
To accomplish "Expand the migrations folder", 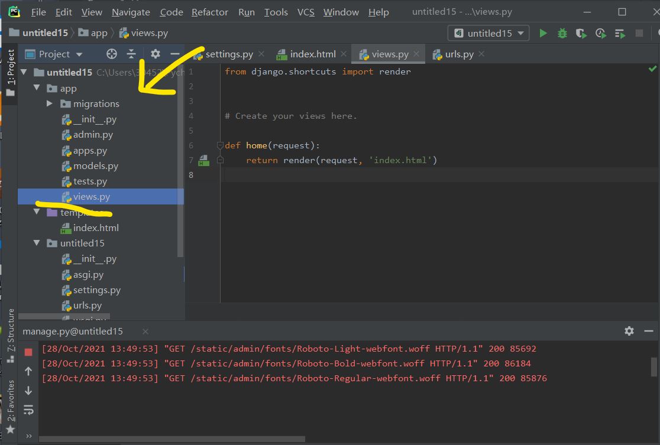I will coord(50,104).
